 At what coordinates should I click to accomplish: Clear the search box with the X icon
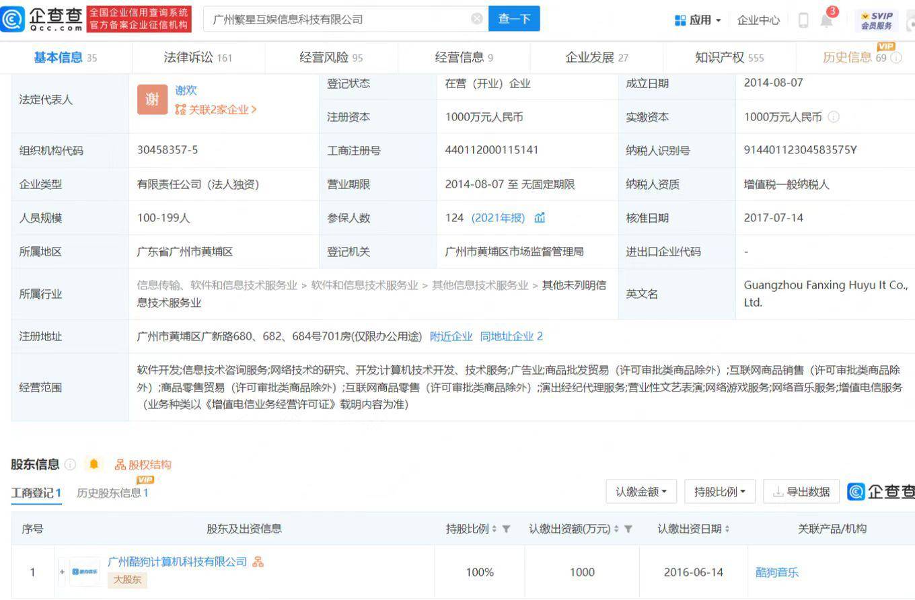coord(477,19)
